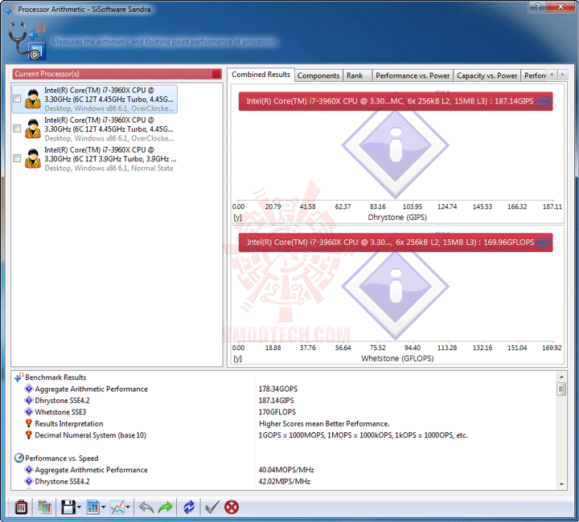Open the bar chart icon dropdown arrow
Viewport: 579px width, 522px height.
tap(104, 508)
